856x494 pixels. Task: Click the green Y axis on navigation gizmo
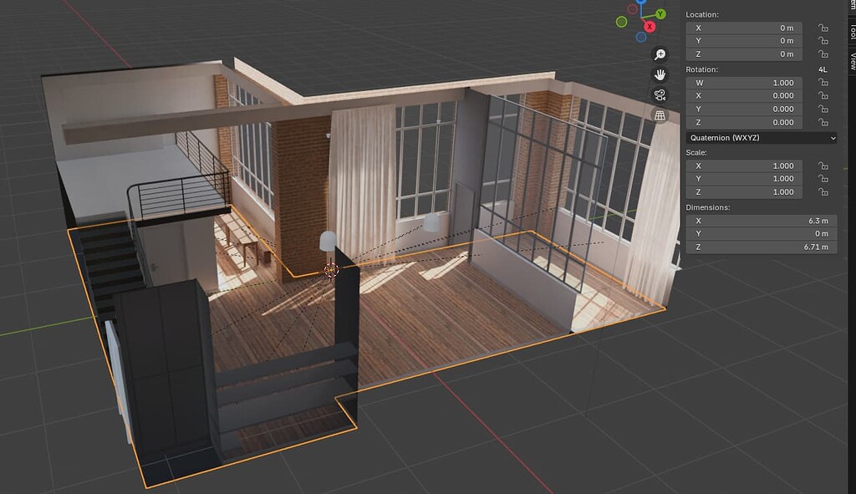click(x=660, y=13)
